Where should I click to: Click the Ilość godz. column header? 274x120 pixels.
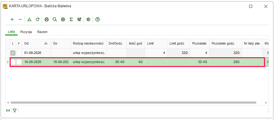[x=136, y=44]
